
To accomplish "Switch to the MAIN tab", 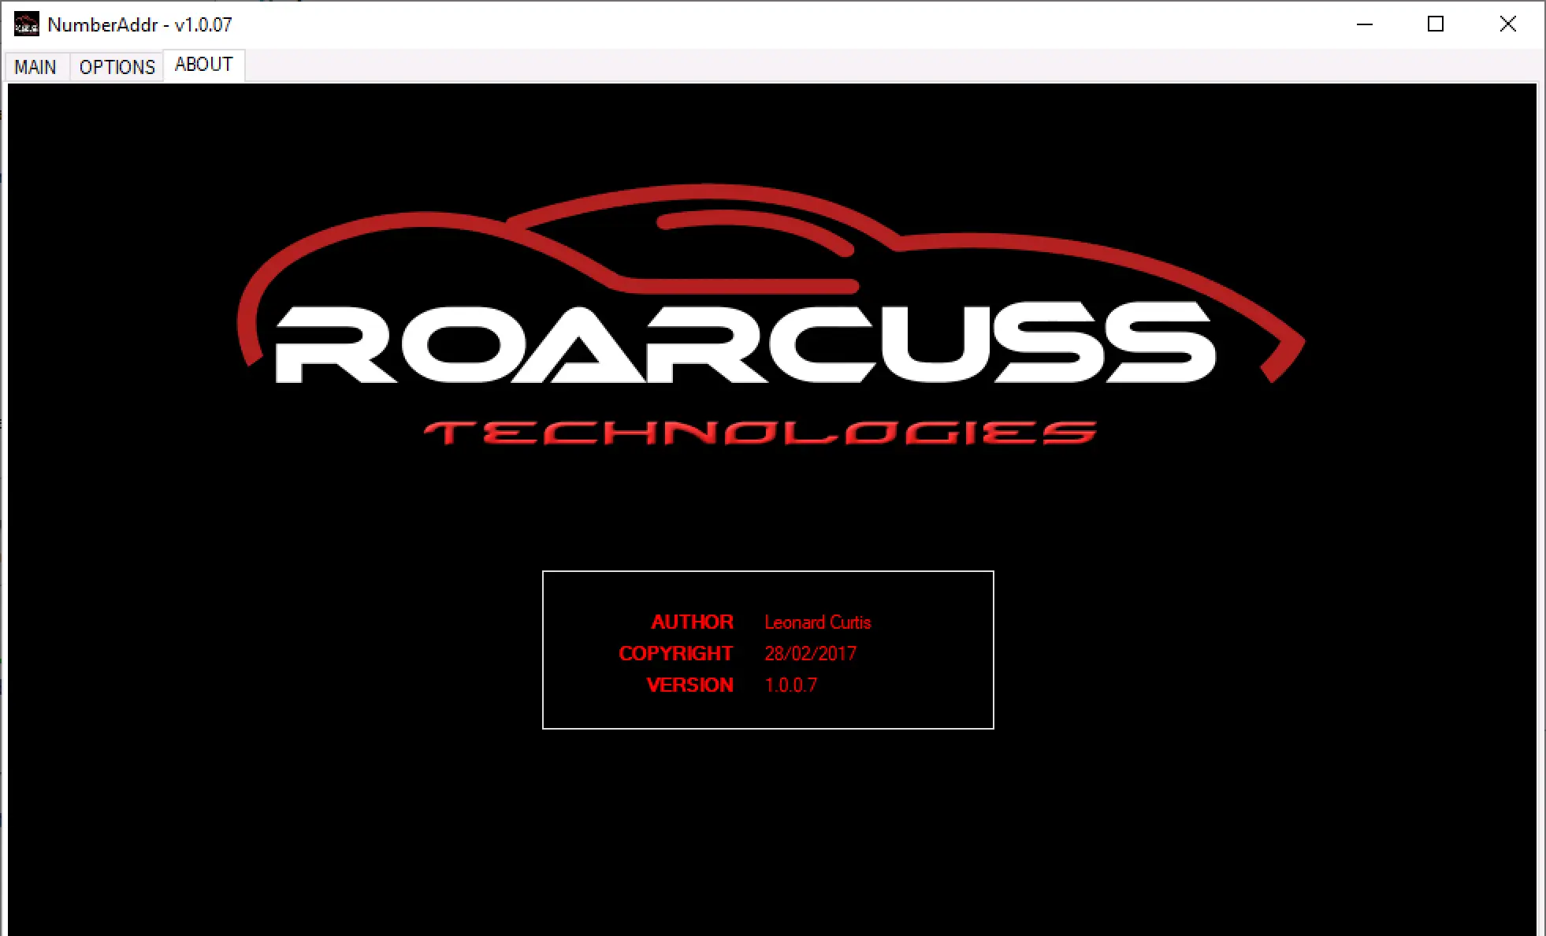I will pyautogui.click(x=35, y=67).
